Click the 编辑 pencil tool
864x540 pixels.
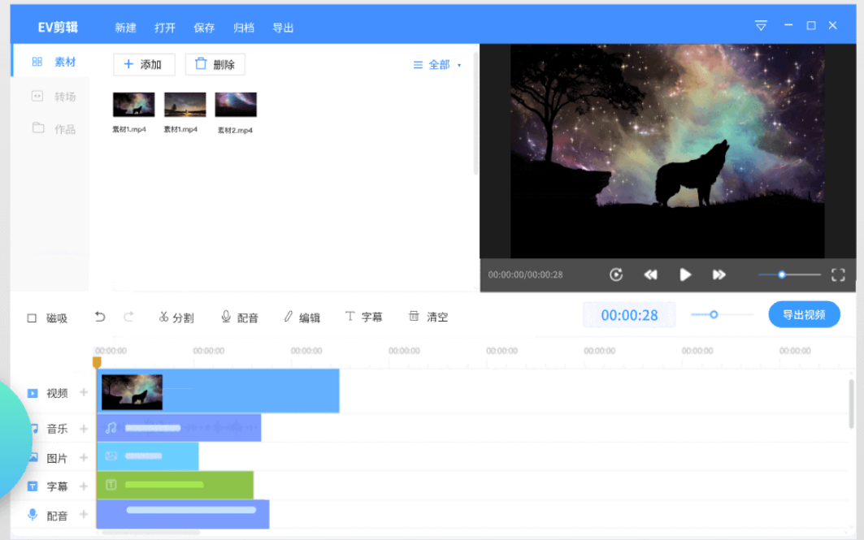(302, 318)
